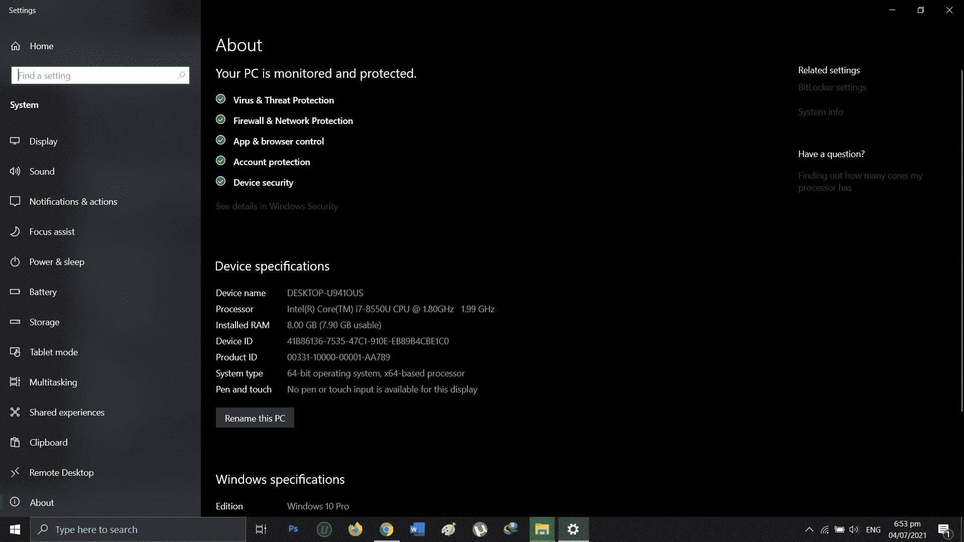Viewport: 964px width, 542px height.
Task: Click the Storage drive icon in sidebar
Action: click(15, 322)
